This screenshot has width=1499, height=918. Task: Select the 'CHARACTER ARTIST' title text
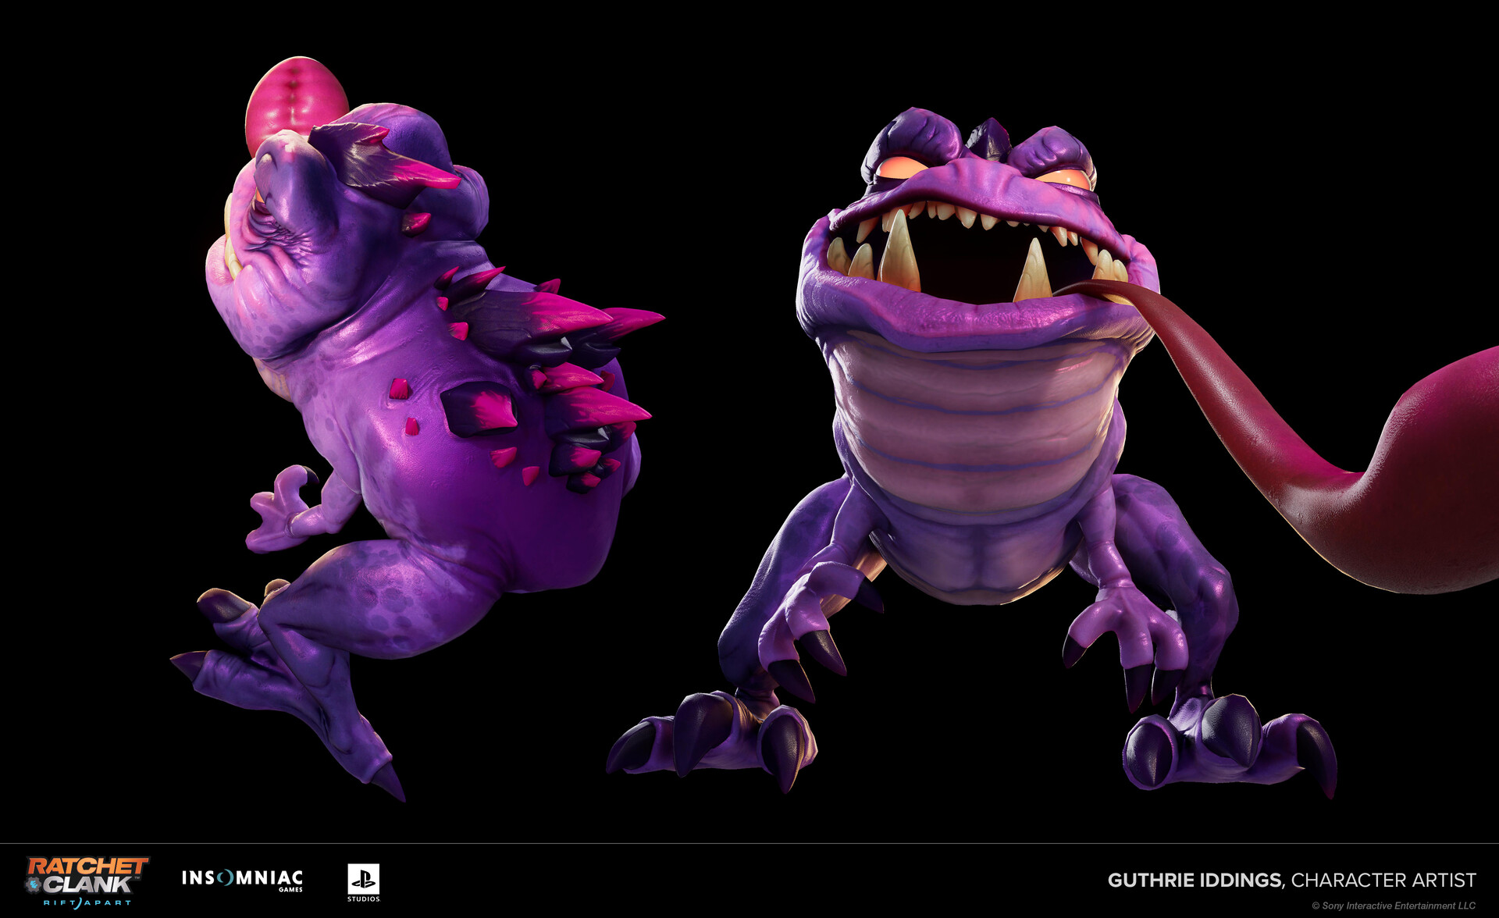1383,881
